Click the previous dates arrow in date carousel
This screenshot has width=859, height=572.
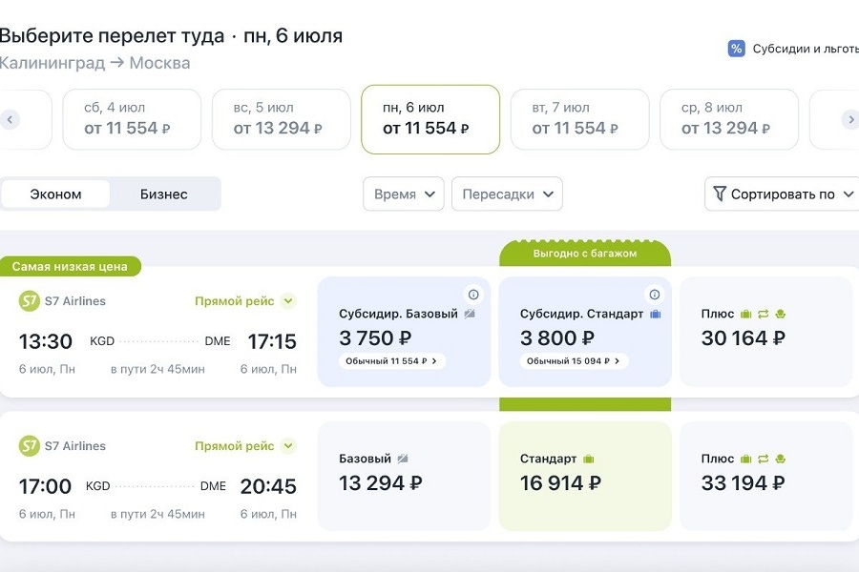[10, 119]
